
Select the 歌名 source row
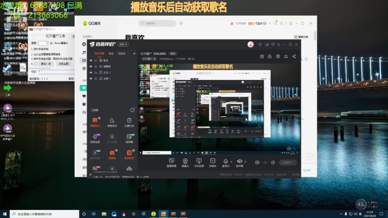point(113,60)
